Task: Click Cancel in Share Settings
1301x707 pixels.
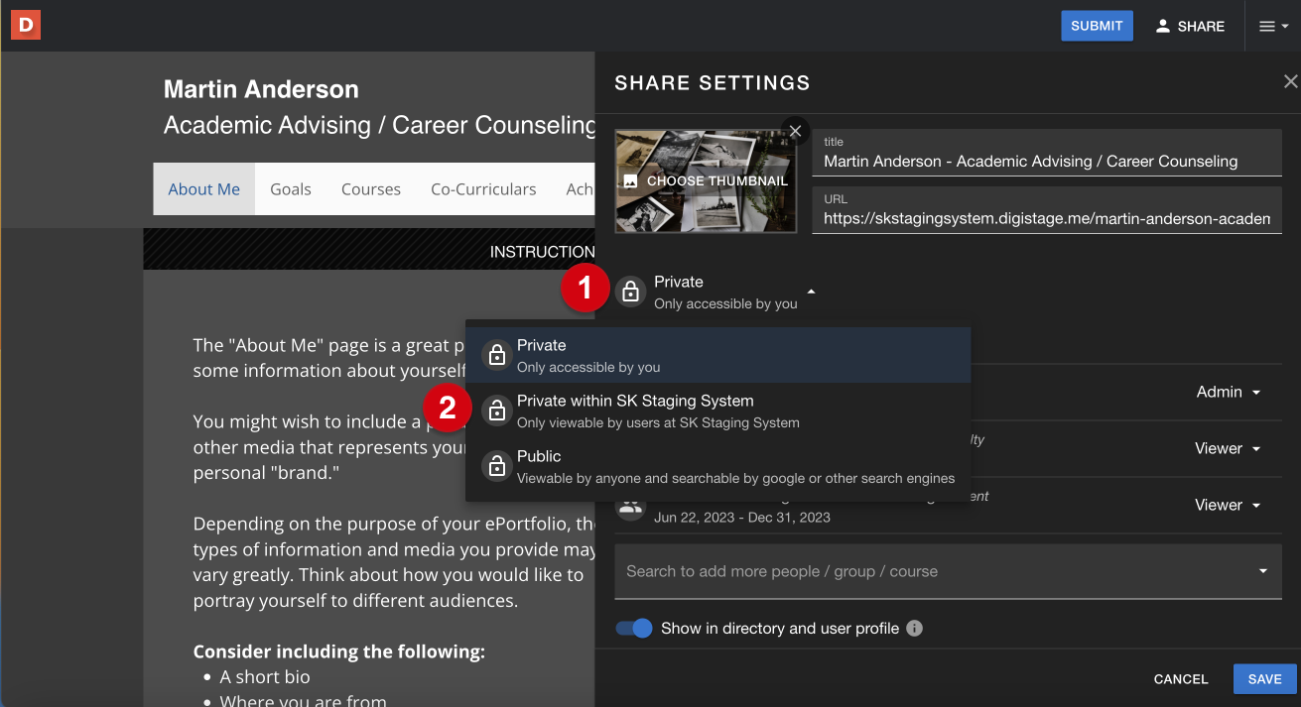Action: 1181,679
